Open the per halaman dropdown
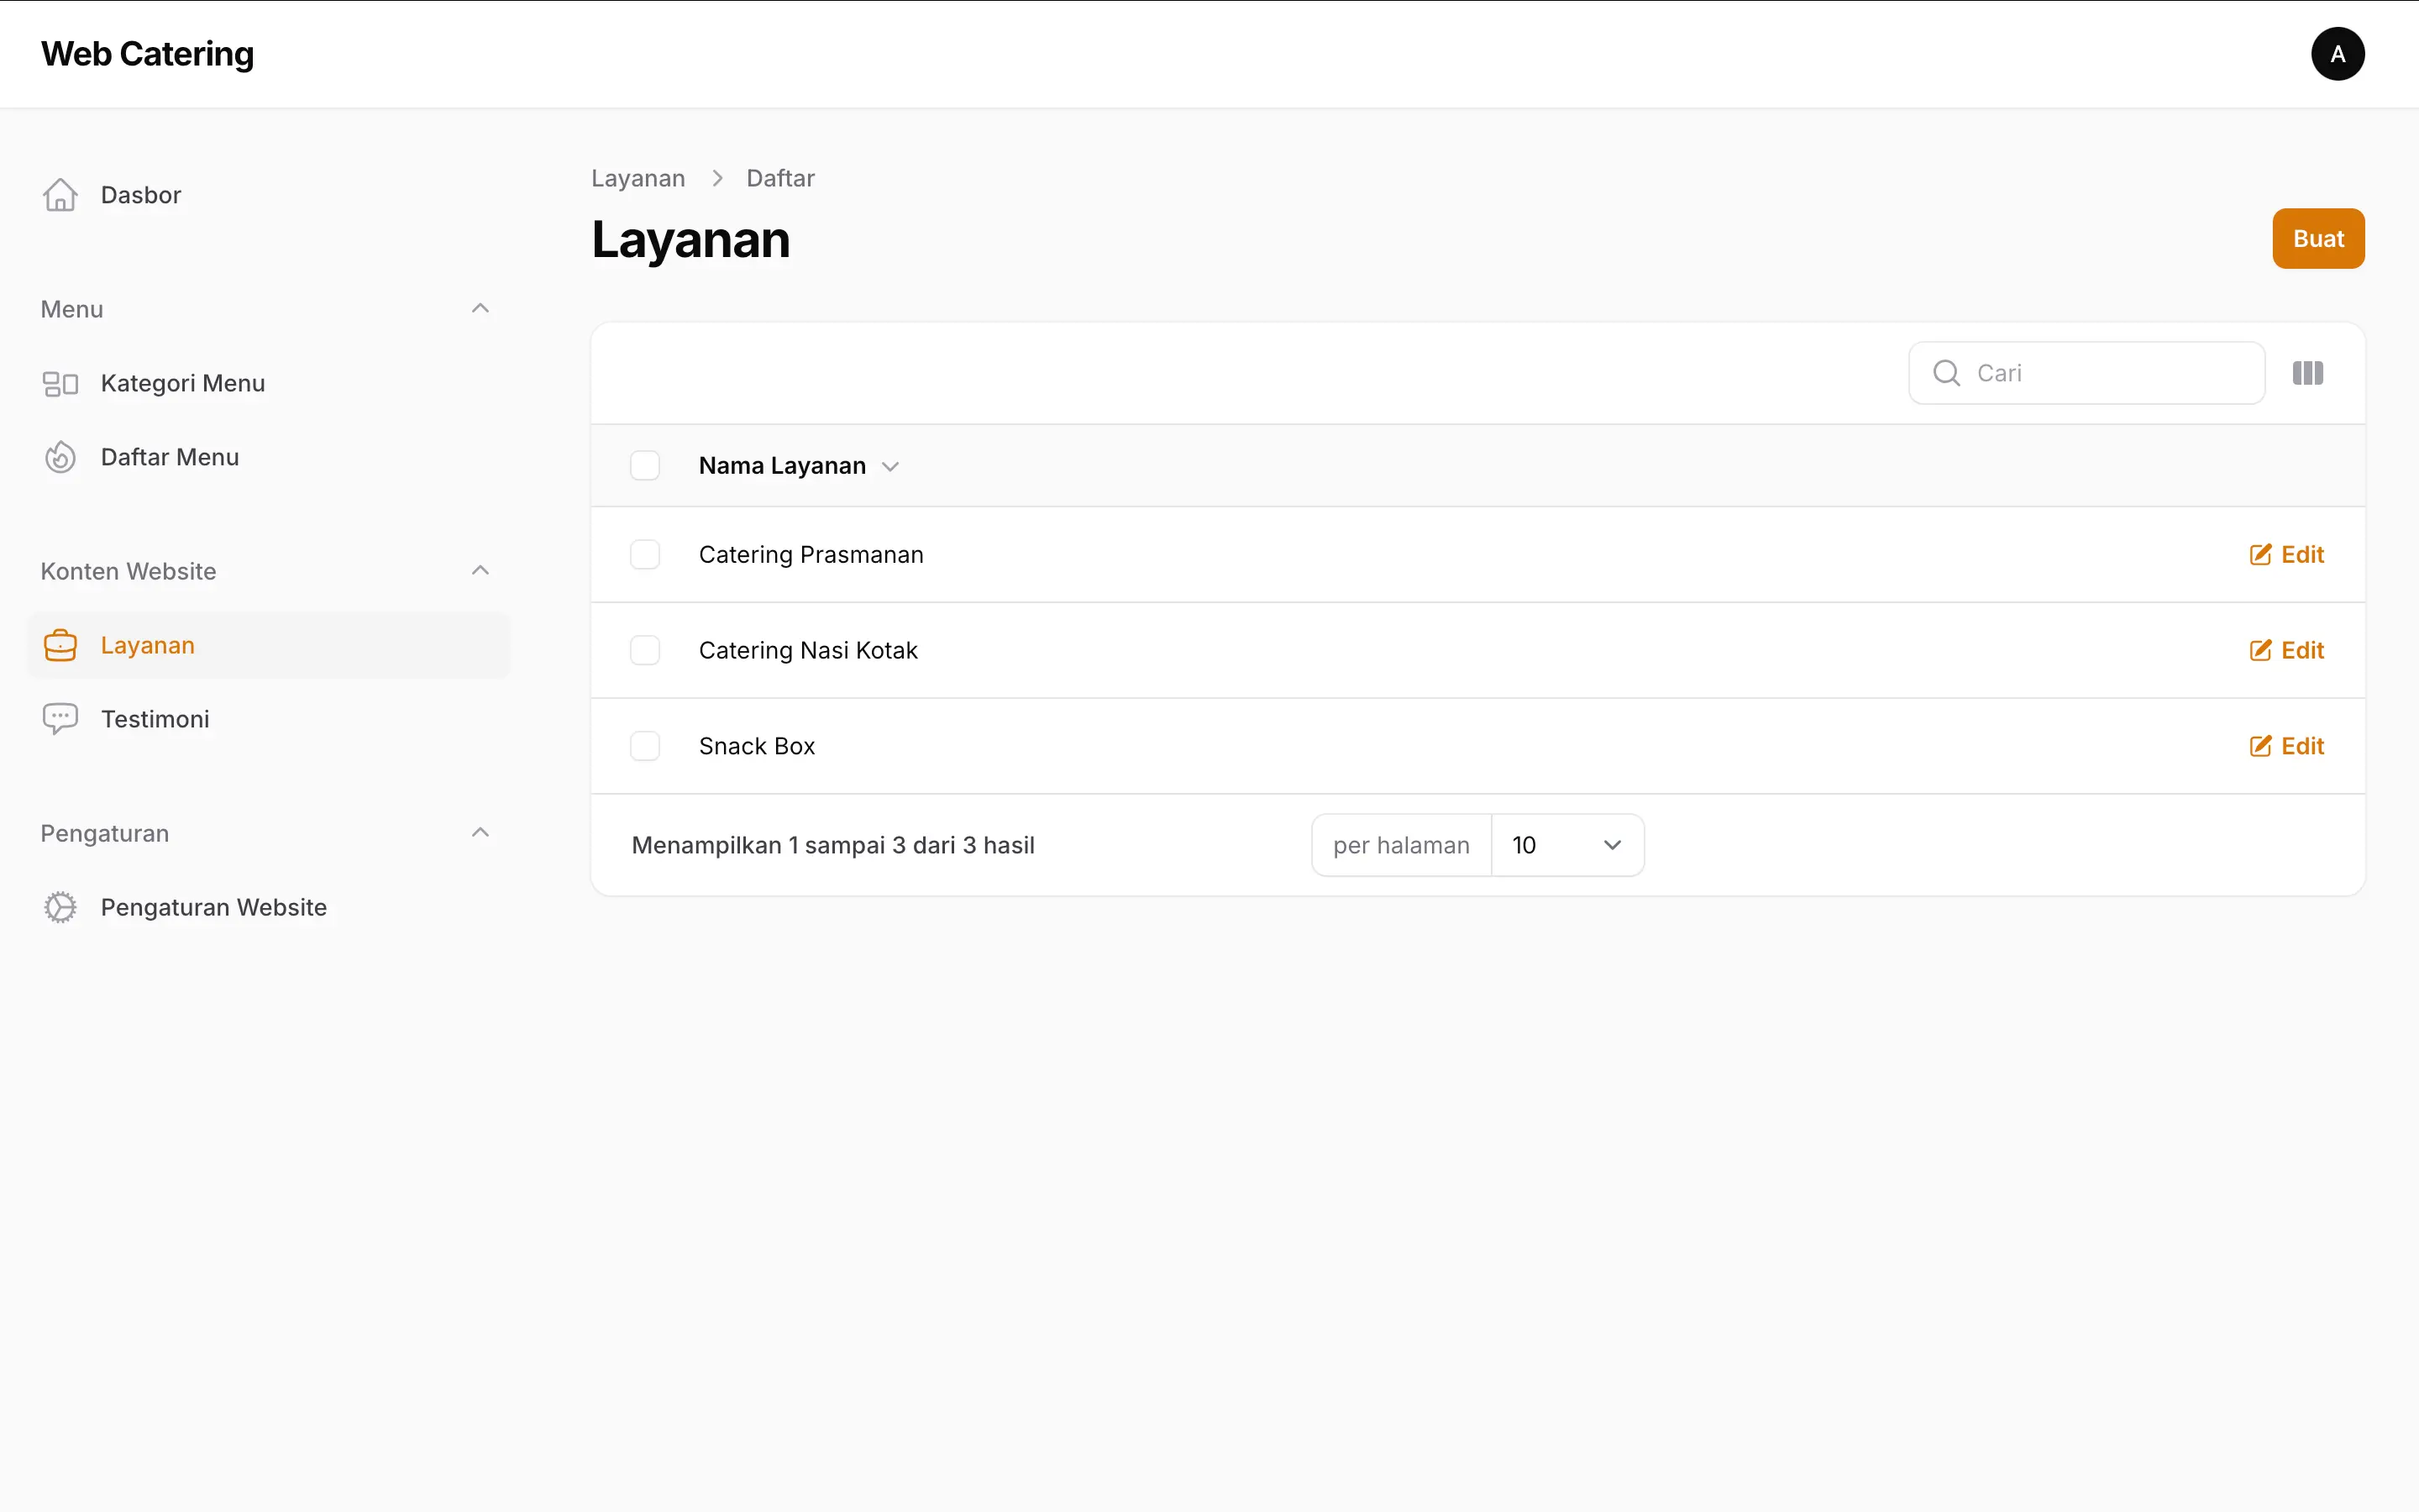 coord(1567,845)
